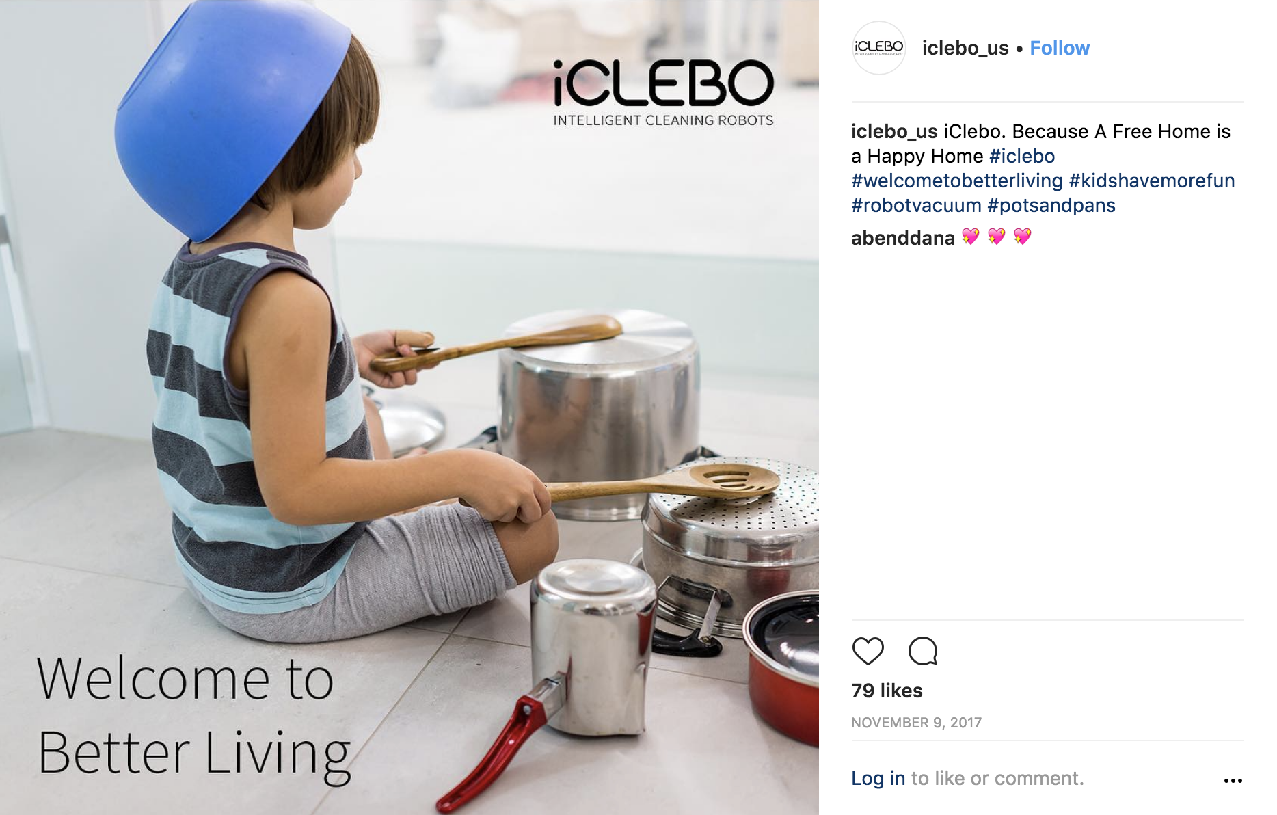
Task: Open the three-dots more options menu
Action: tap(1233, 780)
